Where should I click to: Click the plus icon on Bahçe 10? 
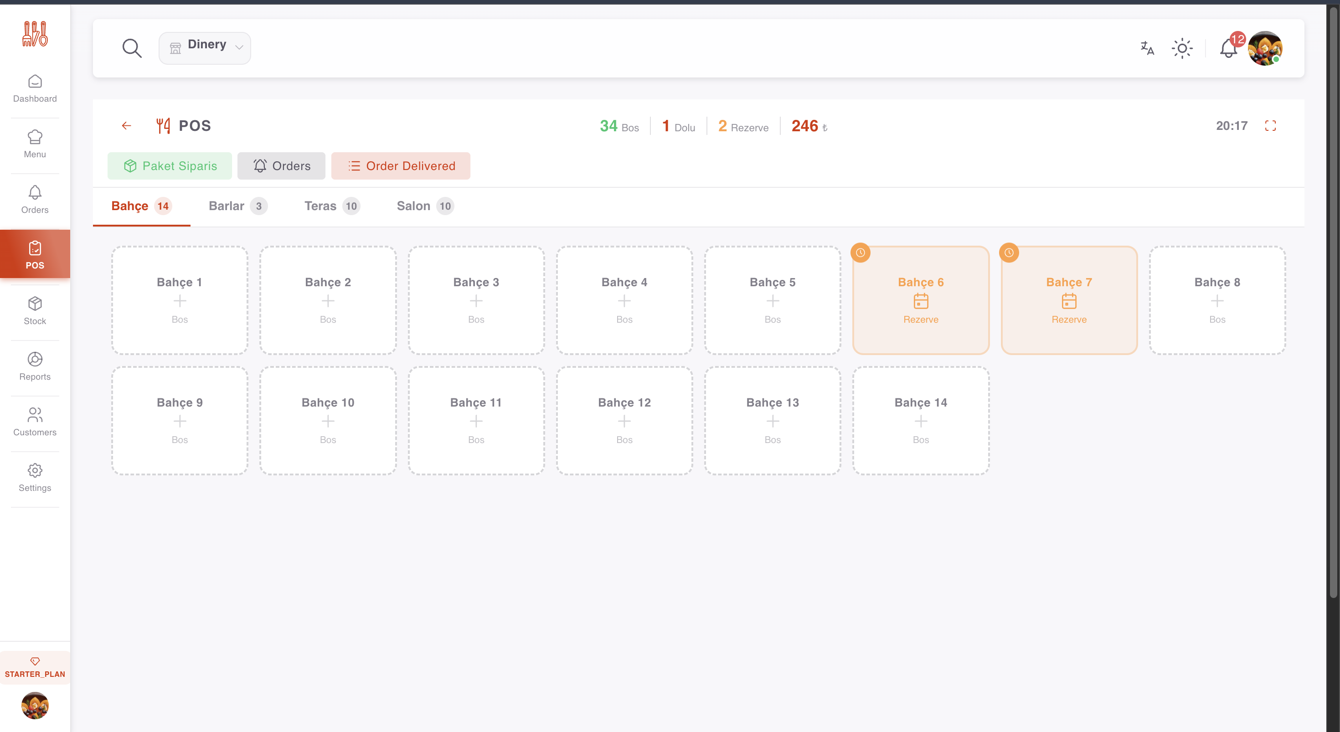[328, 421]
